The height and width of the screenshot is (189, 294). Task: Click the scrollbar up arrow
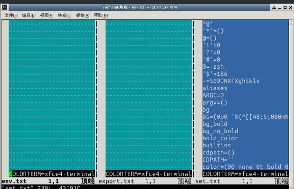click(291, 22)
